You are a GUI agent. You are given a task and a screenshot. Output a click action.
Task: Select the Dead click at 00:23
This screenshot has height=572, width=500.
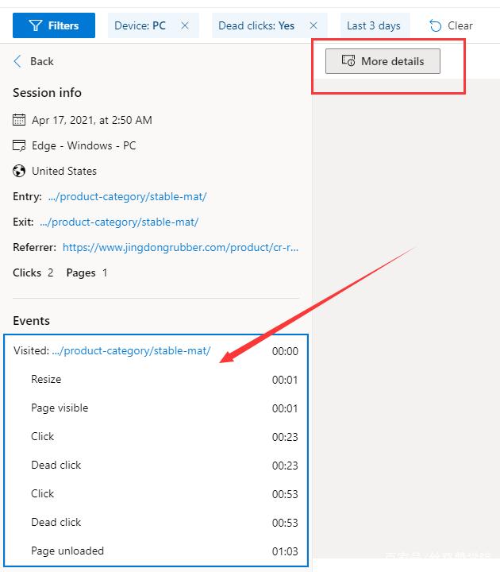pos(56,465)
